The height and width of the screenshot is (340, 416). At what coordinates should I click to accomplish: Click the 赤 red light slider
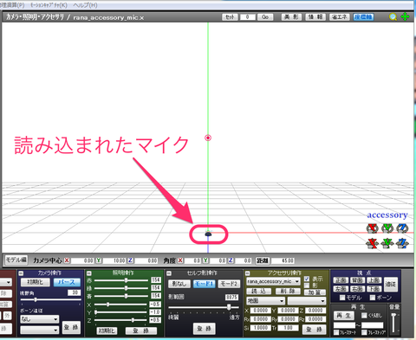121,280
